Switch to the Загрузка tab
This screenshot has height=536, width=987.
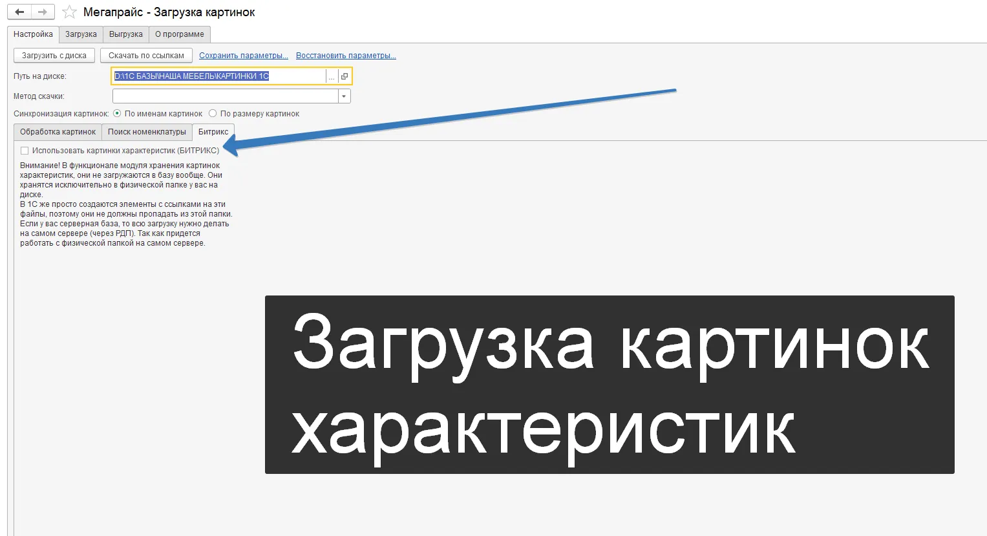81,34
